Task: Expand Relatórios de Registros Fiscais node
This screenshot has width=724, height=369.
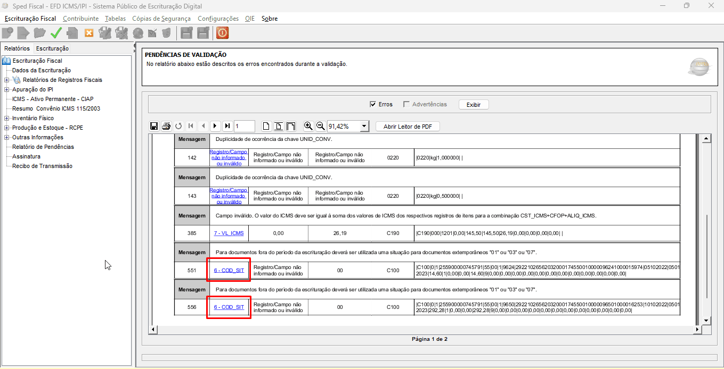Action: tap(7, 80)
